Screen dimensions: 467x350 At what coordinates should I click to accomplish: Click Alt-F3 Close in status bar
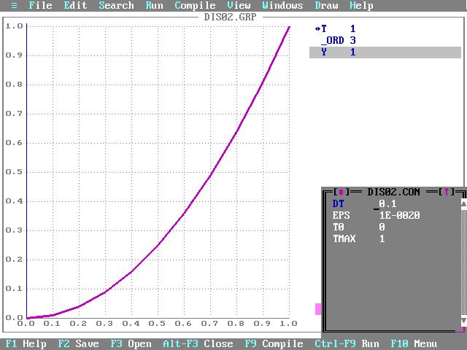pyautogui.click(x=198, y=343)
